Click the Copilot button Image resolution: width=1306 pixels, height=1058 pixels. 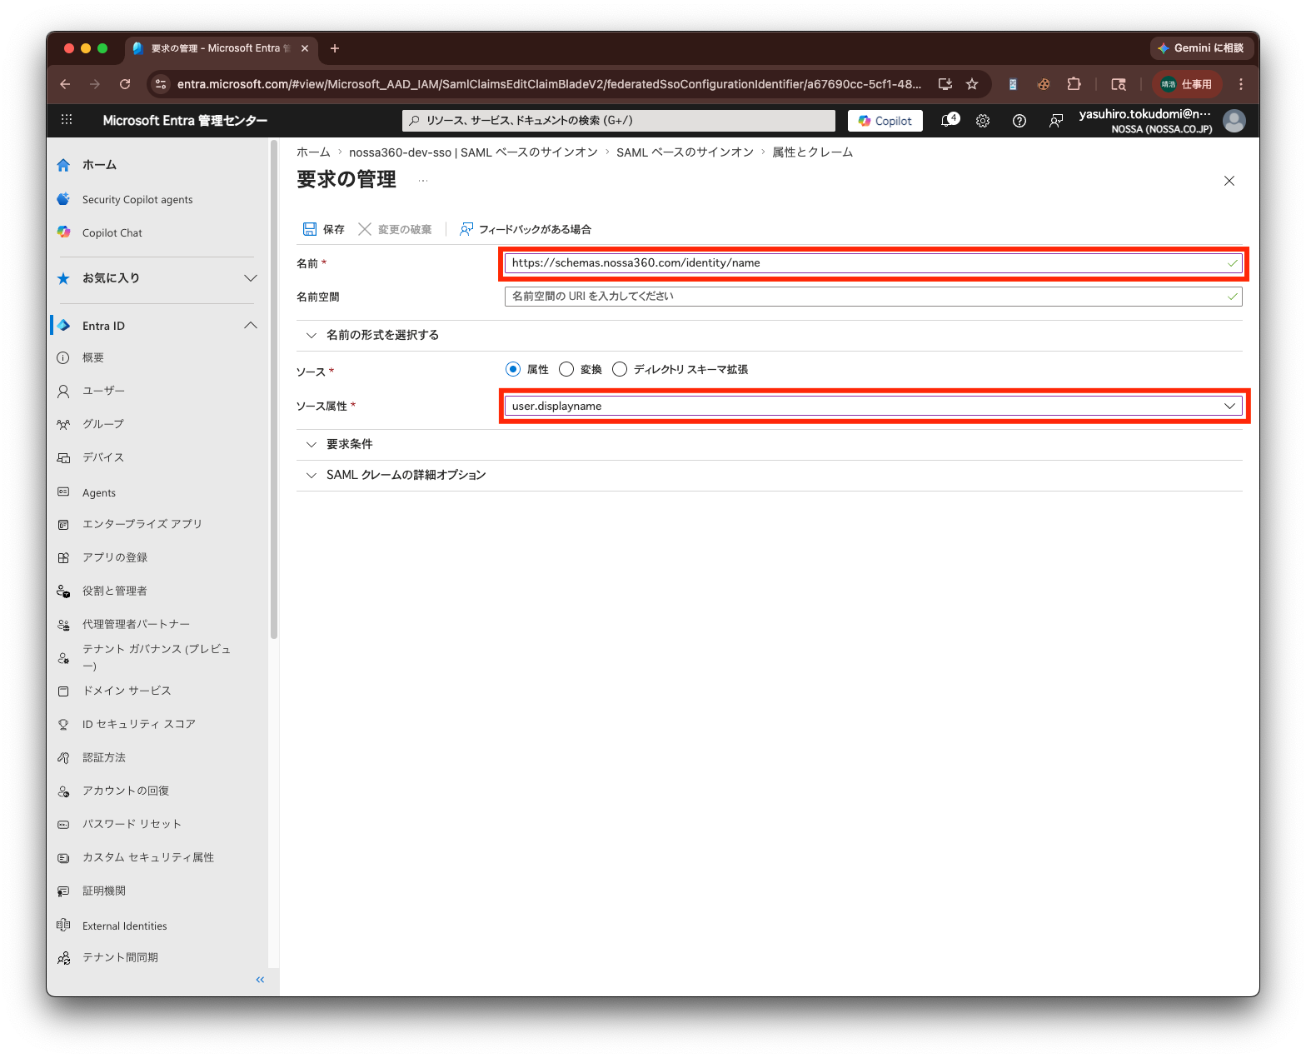coord(885,121)
